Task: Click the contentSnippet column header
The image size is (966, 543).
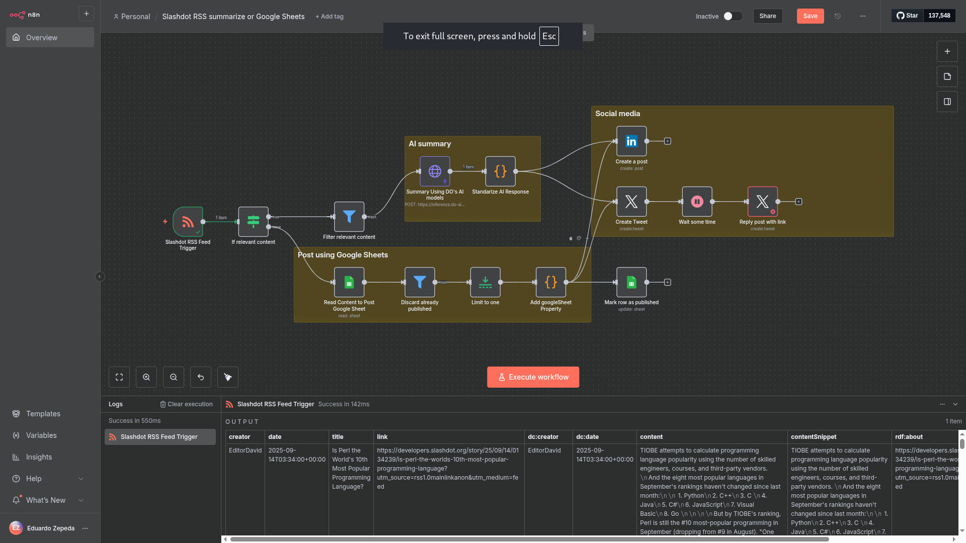Action: tap(839, 437)
